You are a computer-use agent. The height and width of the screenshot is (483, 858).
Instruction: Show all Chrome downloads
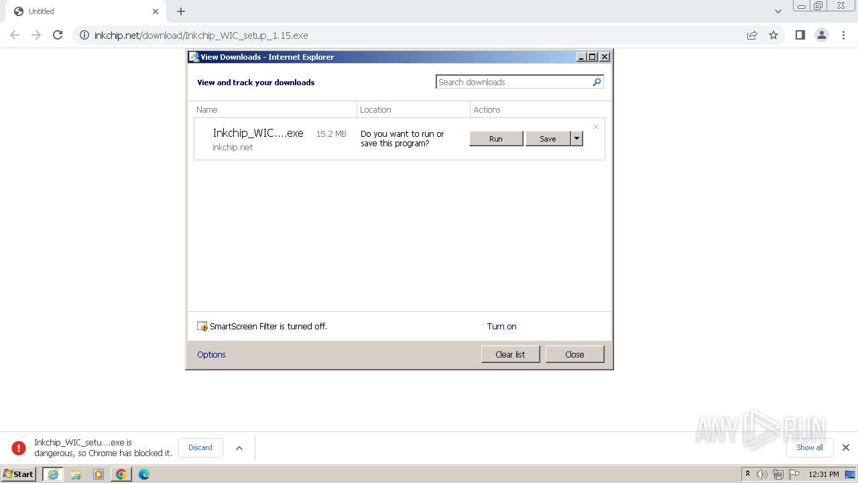[x=809, y=447]
